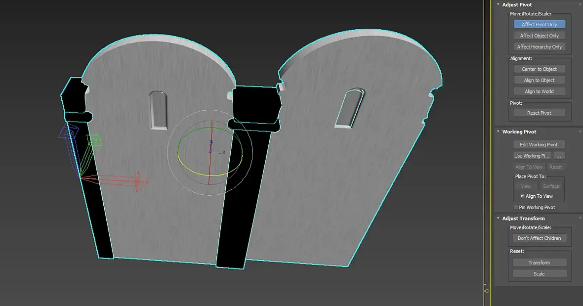Click the yellow rotation ring gizmo
The image size is (583, 306).
coord(210,175)
